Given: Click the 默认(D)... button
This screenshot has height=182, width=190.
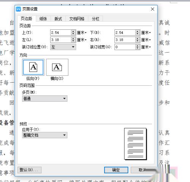Looking at the screenshot, I should point(29,170).
